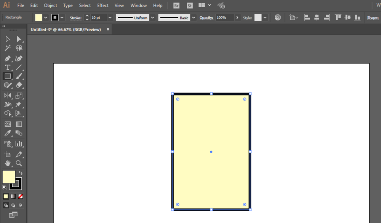The width and height of the screenshot is (381, 223).
Task: Open stroke color dropdown in control bar
Action: (x=62, y=18)
